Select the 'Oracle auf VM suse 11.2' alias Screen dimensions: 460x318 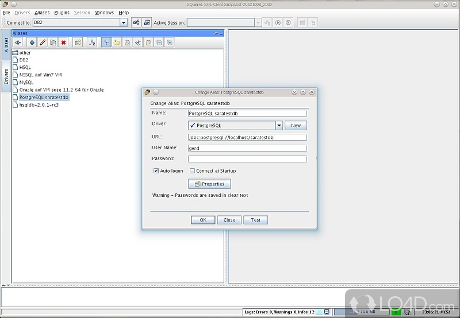point(58,90)
